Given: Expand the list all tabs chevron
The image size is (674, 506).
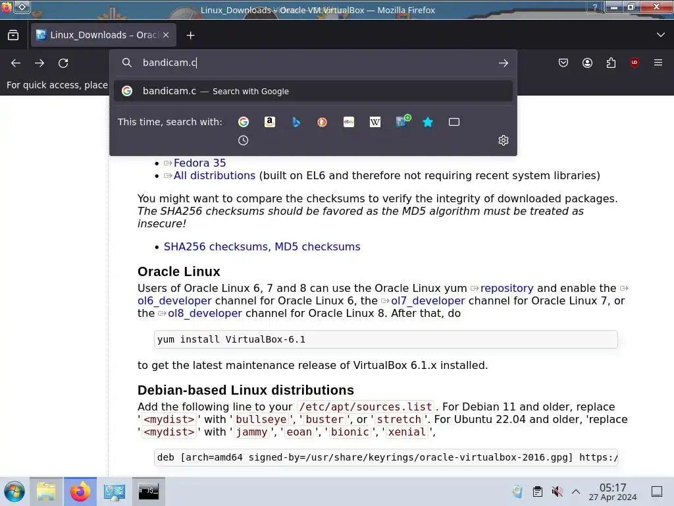Looking at the screenshot, I should click(x=661, y=35).
